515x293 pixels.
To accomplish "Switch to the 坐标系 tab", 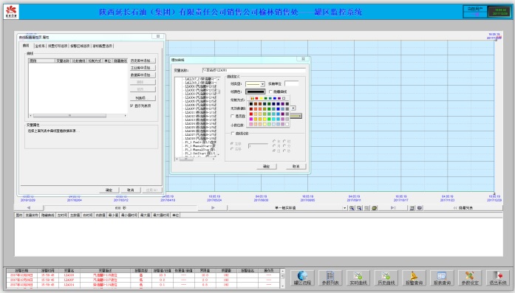I will (x=40, y=46).
